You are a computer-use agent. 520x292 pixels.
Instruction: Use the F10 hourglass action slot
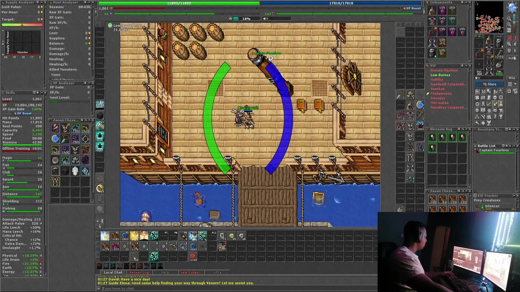coord(193,236)
